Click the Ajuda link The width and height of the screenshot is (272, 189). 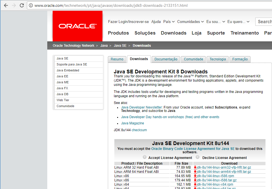156,22
